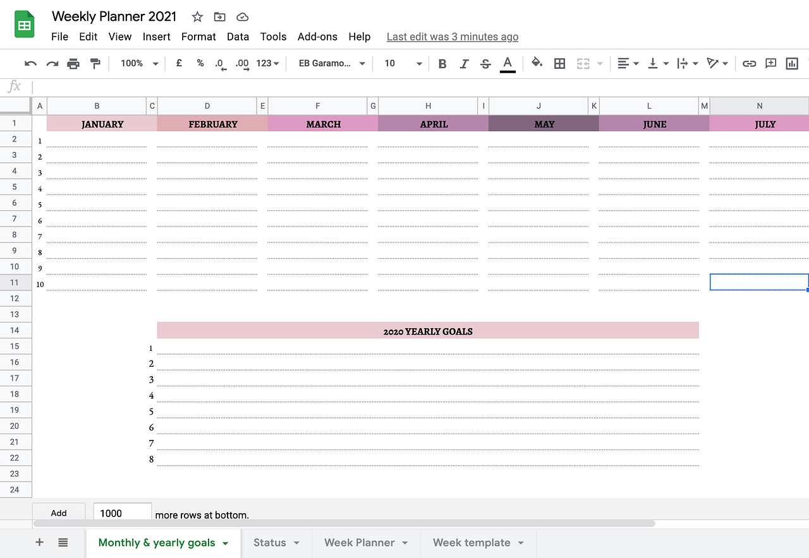Viewport: 809px width, 558px height.
Task: Open the fill color tool
Action: [535, 63]
